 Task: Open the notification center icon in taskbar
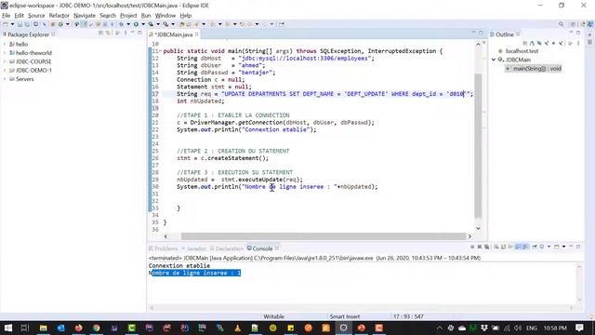point(579,328)
